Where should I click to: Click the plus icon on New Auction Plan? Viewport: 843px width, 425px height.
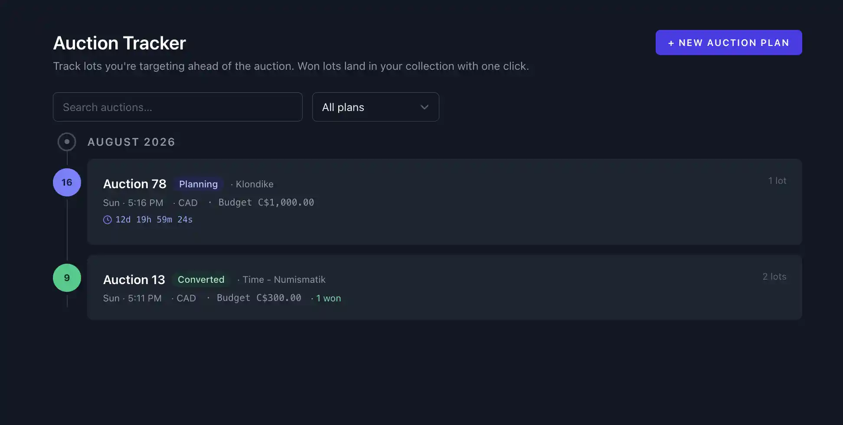click(671, 43)
